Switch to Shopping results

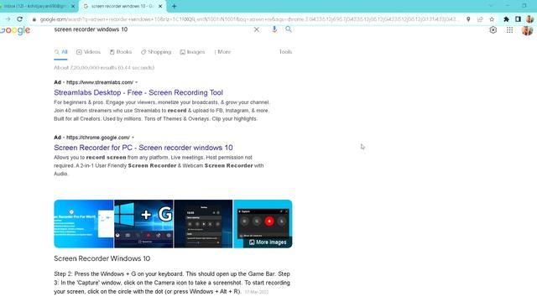click(x=156, y=52)
